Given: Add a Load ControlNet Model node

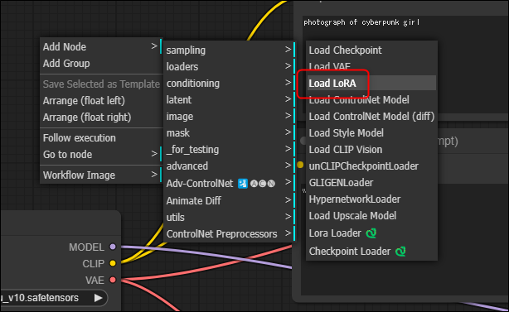Looking at the screenshot, I should [371, 100].
